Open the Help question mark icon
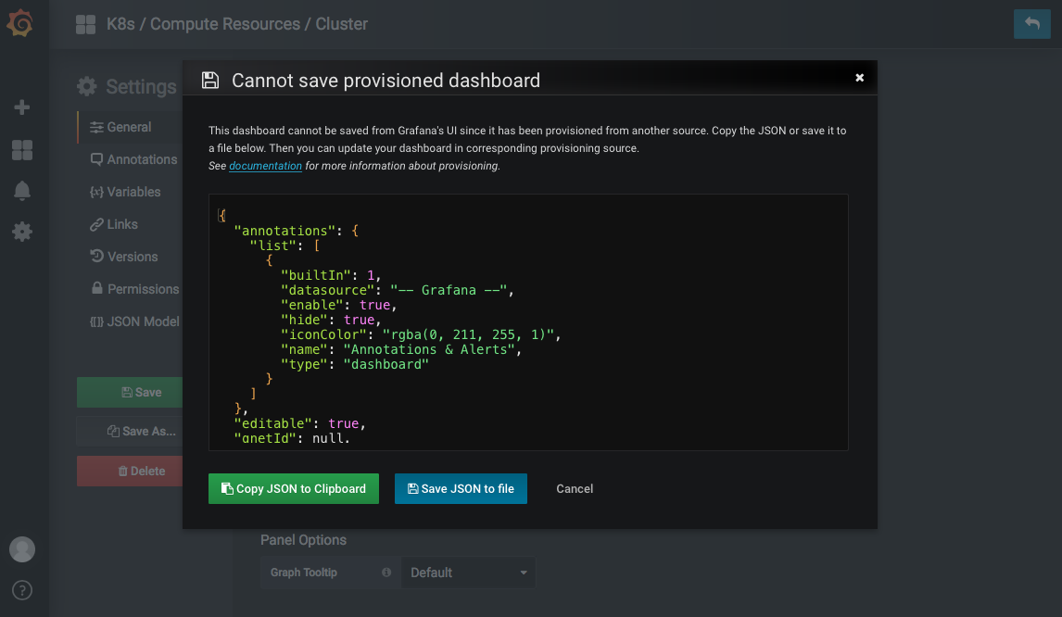The width and height of the screenshot is (1062, 617). [21, 590]
